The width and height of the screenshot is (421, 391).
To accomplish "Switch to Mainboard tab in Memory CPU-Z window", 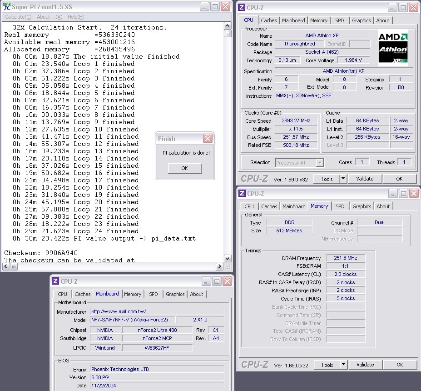I will 294,206.
